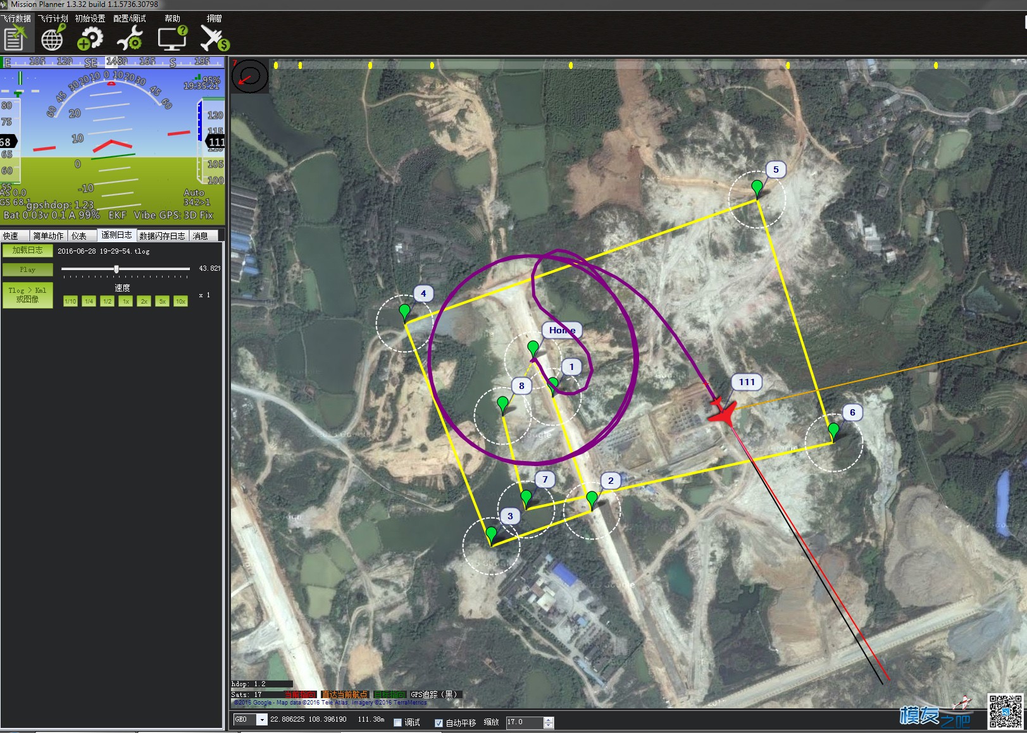The height and width of the screenshot is (733, 1027).
Task: Click the 当前指向 red legend label
Action: point(300,694)
